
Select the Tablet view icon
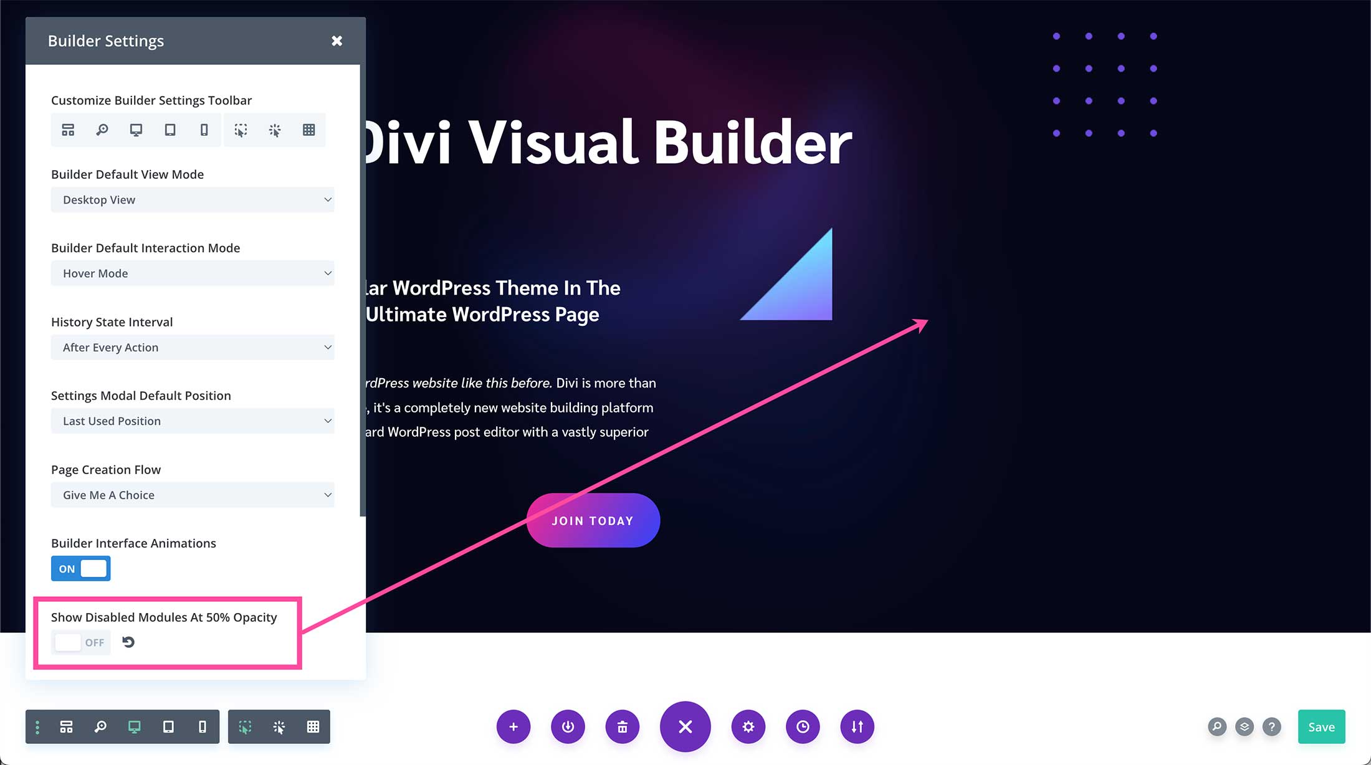point(170,130)
